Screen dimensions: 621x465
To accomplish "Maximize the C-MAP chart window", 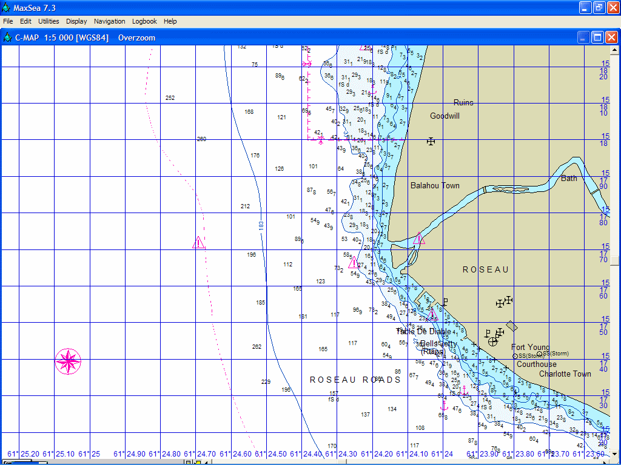I will 597,38.
